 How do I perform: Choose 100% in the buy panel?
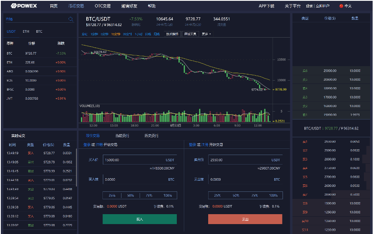coord(168,196)
